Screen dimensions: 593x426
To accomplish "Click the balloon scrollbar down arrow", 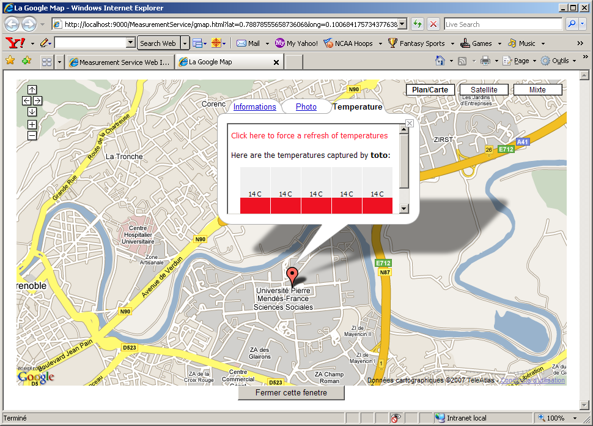I will (x=404, y=209).
